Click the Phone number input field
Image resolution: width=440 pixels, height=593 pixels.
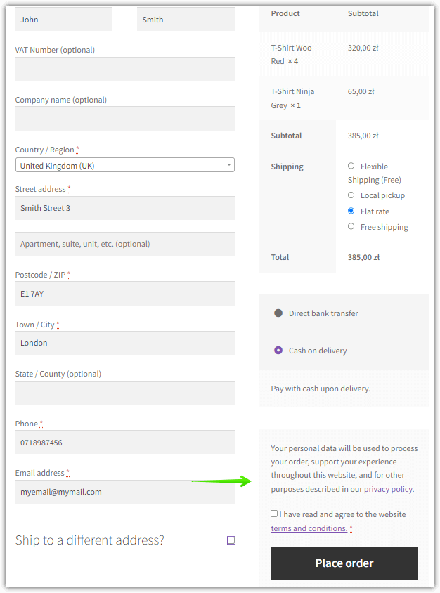(124, 443)
